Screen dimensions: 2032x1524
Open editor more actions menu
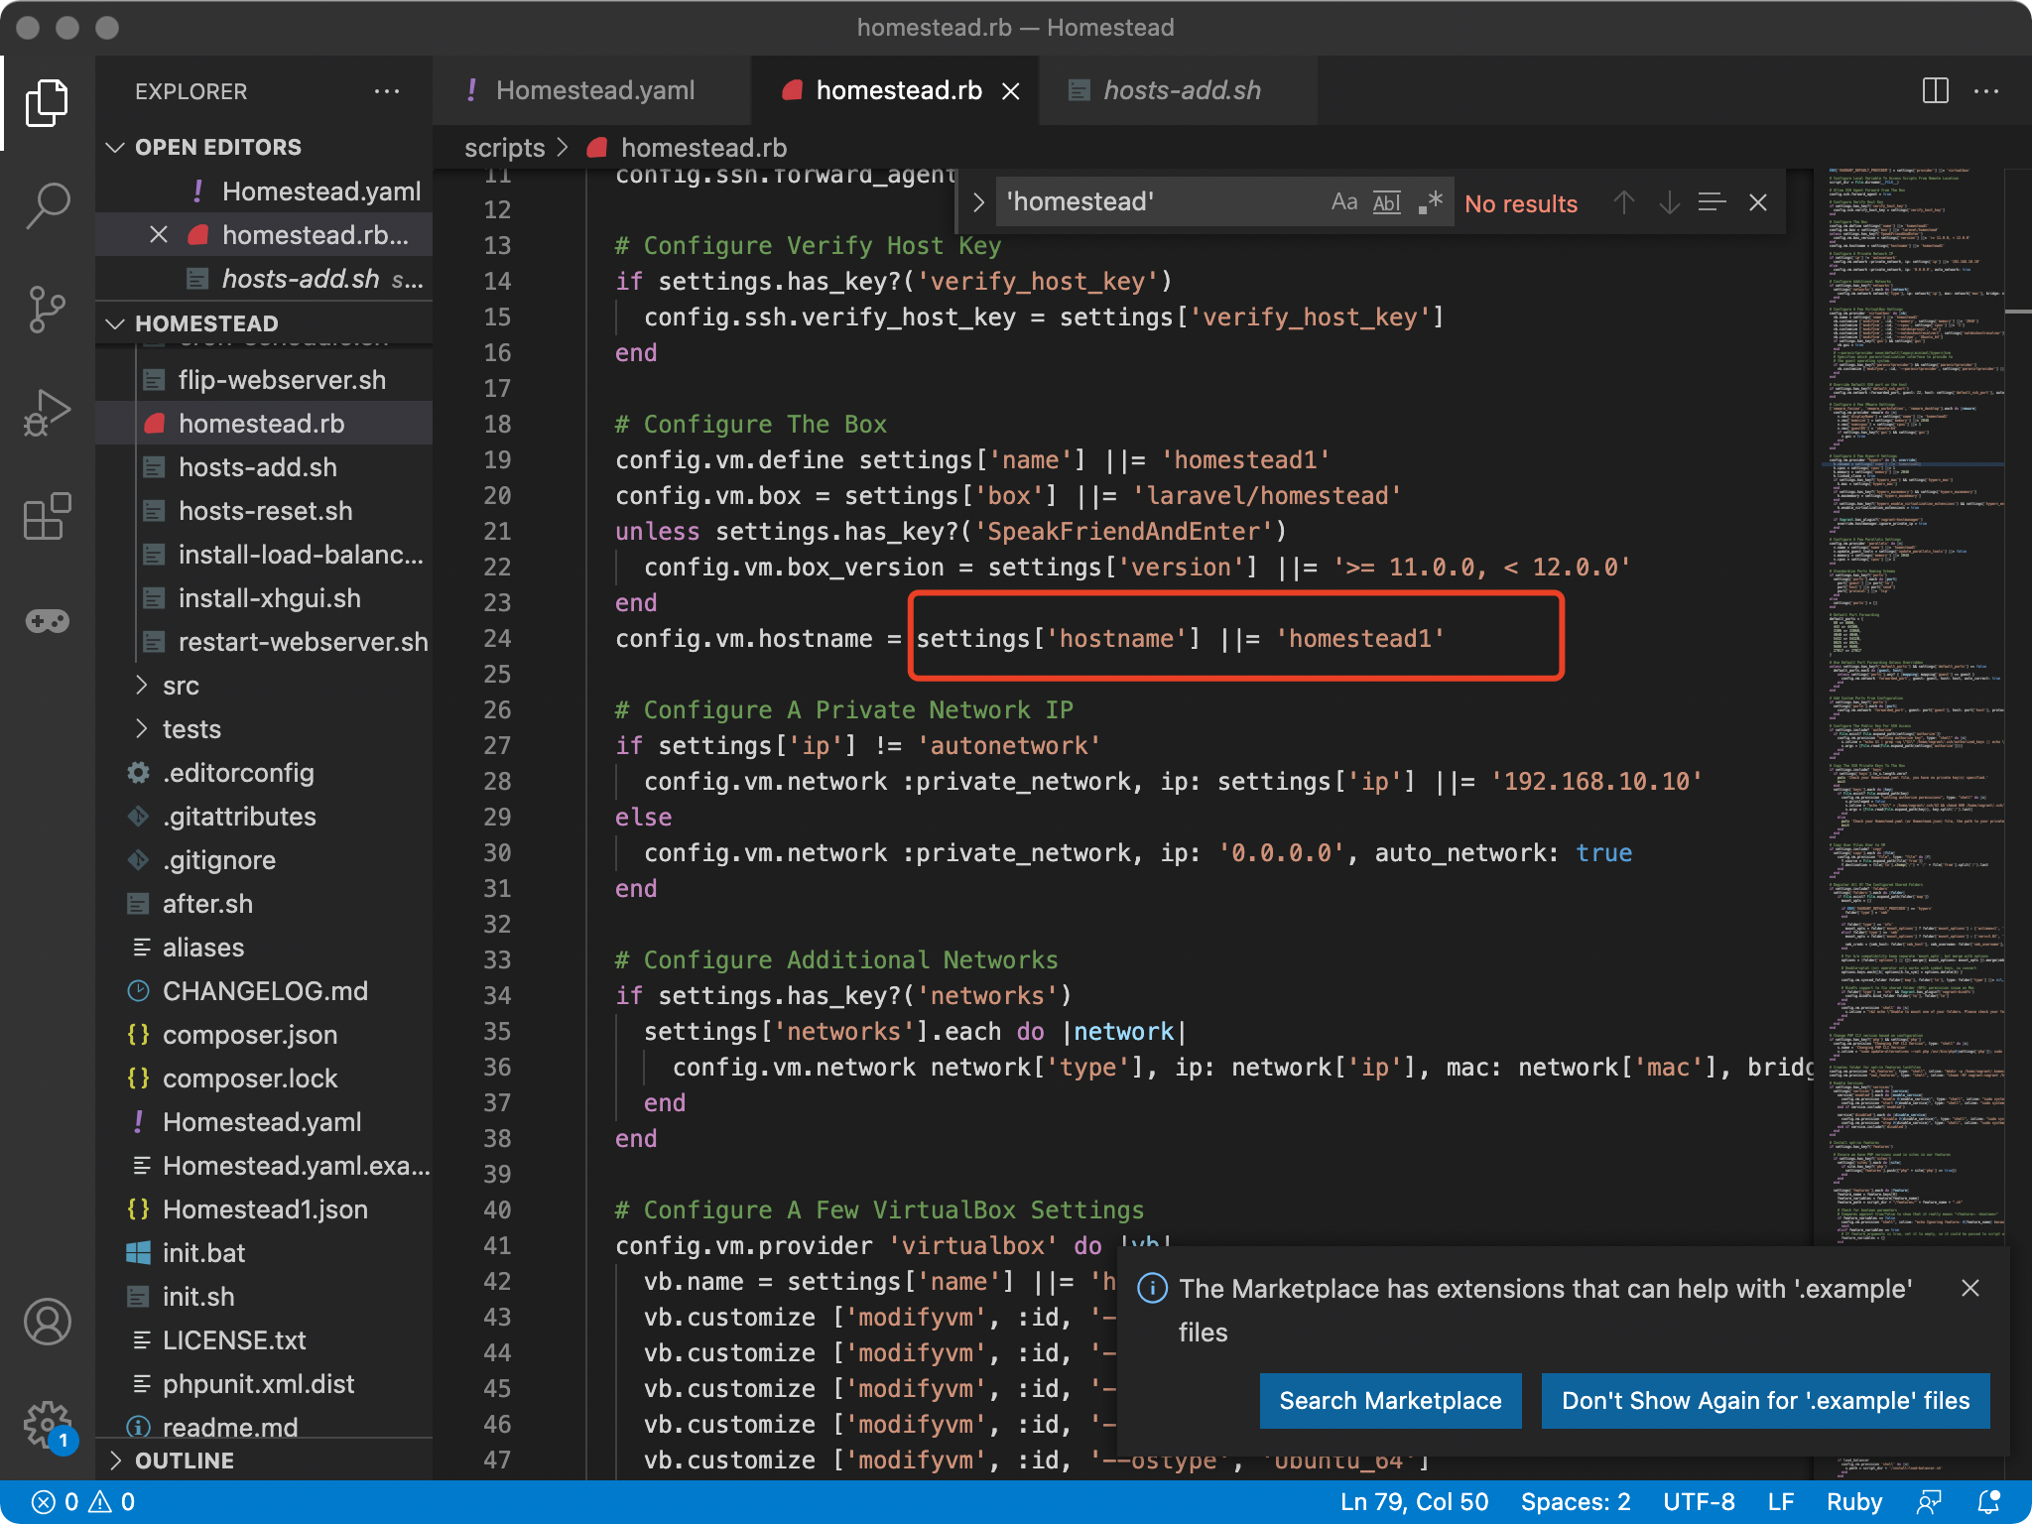1986,91
